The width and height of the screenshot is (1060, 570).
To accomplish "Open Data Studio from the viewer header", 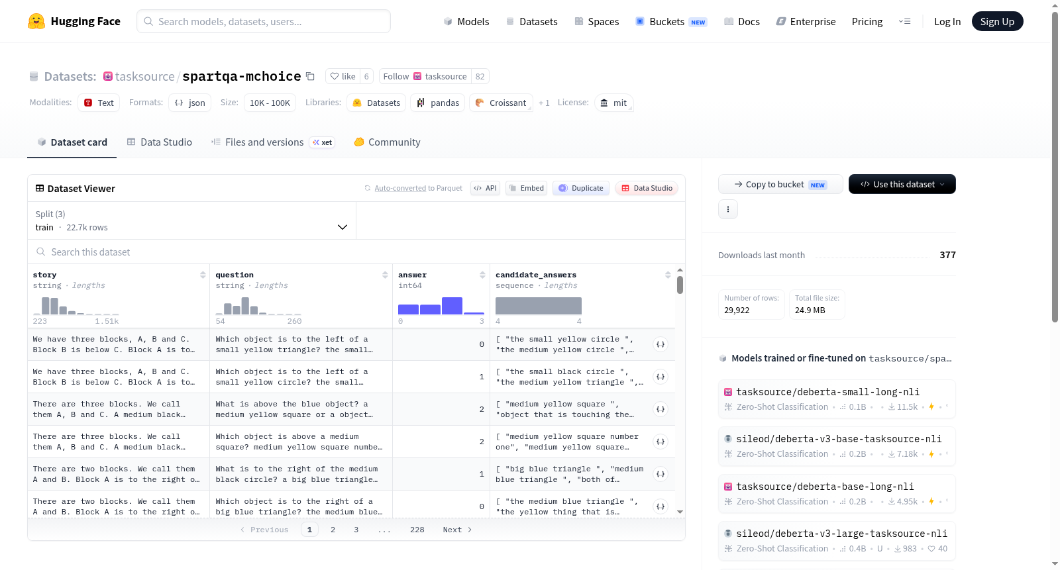I will coord(647,188).
